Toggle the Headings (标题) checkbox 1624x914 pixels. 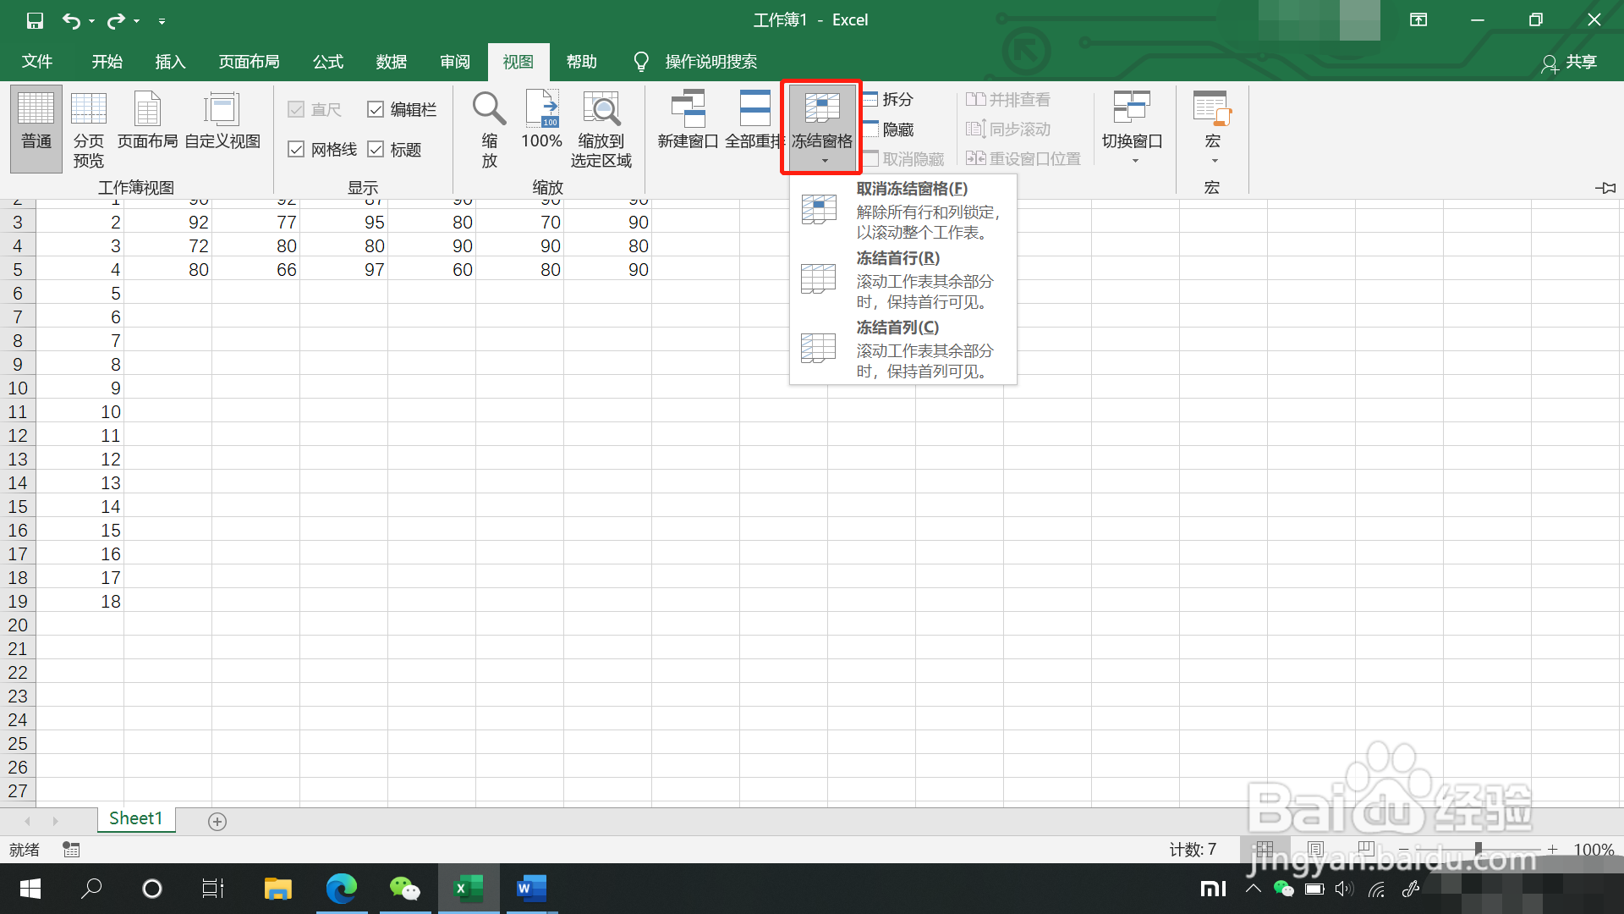pos(376,150)
